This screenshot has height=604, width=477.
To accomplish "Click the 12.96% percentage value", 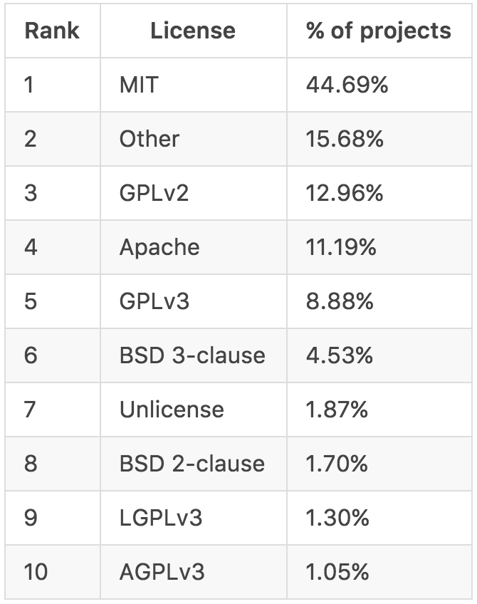I will [x=345, y=192].
